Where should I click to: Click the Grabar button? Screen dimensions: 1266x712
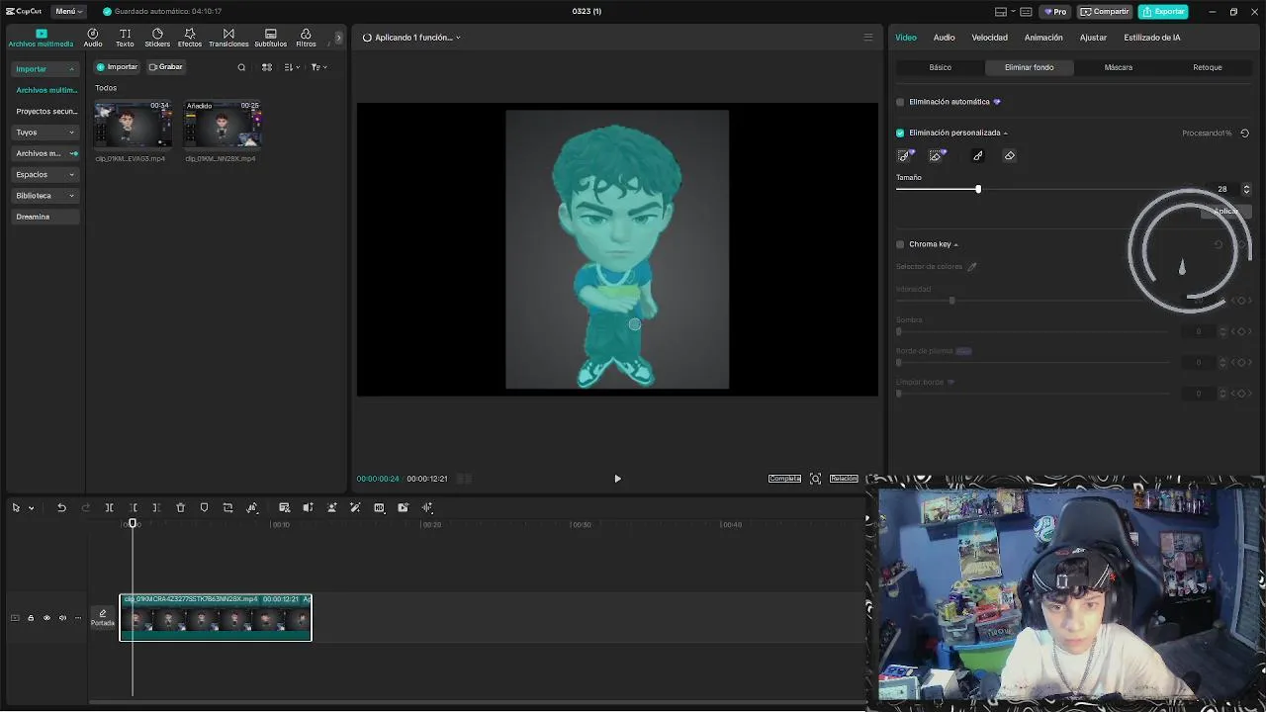point(166,67)
